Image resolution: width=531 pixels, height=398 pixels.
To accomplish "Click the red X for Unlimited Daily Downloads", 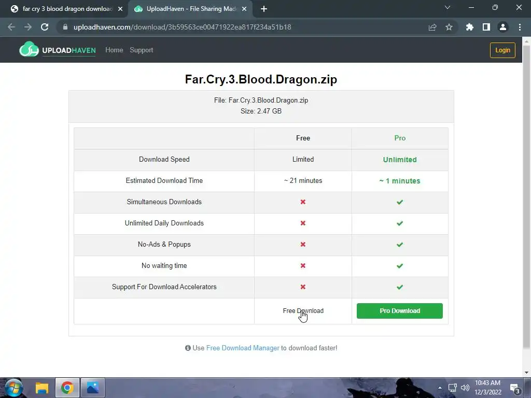I will pos(303,223).
